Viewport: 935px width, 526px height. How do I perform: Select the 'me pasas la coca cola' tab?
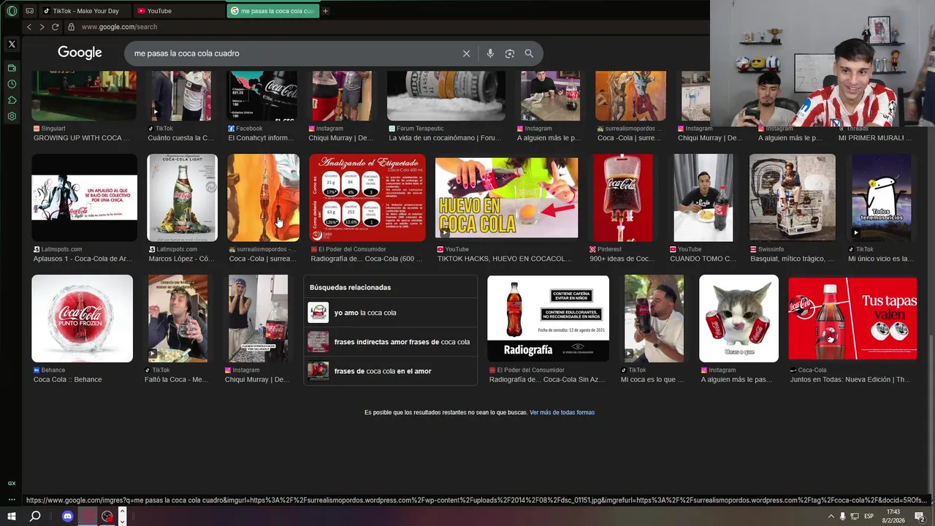point(272,11)
